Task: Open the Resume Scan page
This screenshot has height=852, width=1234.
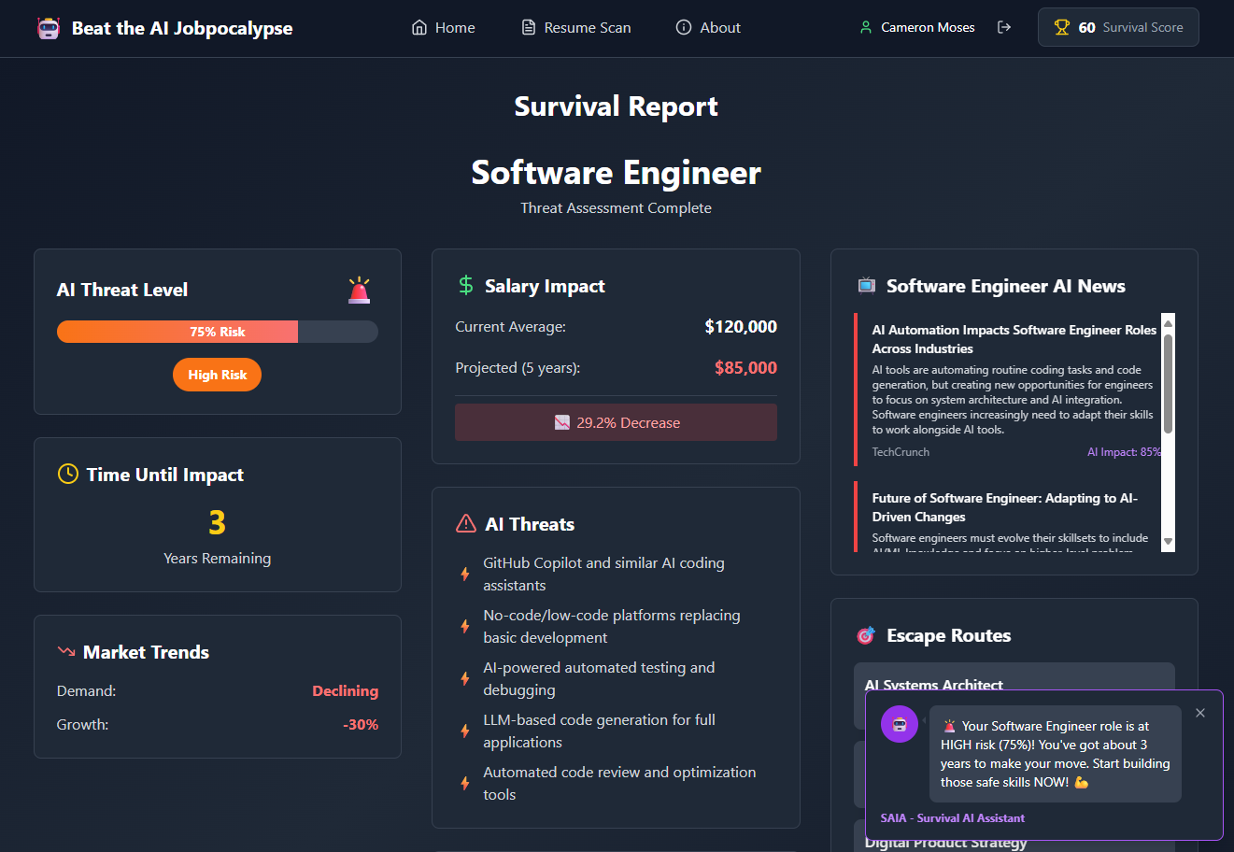Action: click(x=576, y=28)
